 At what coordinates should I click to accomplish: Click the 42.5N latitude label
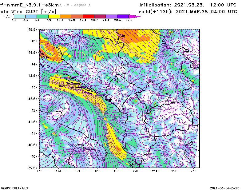point(33,99)
